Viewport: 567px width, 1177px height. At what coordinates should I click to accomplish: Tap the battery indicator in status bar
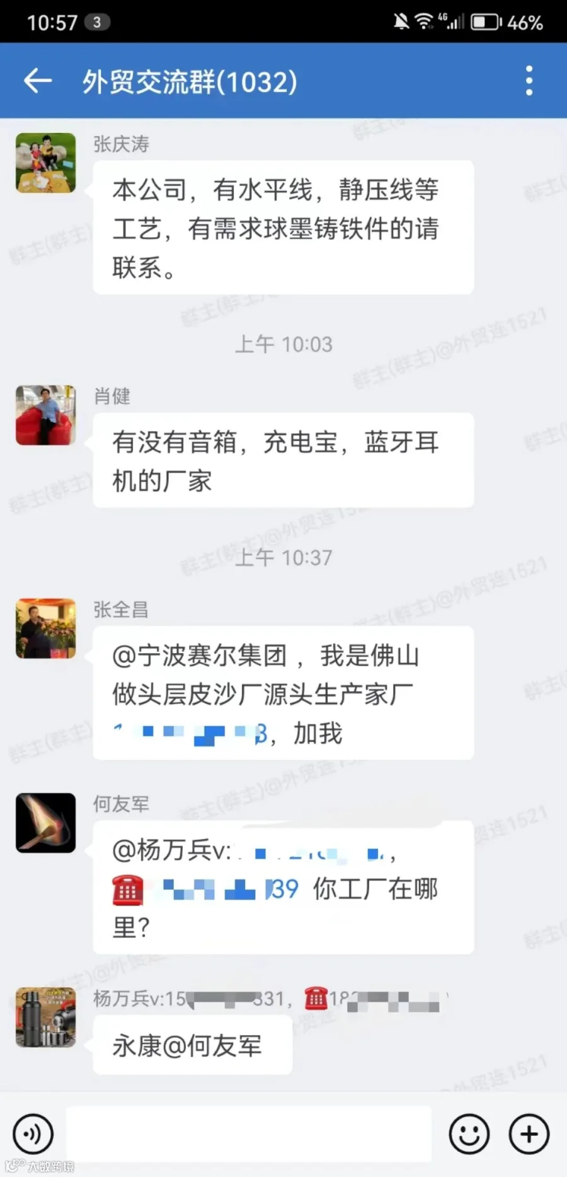[486, 22]
